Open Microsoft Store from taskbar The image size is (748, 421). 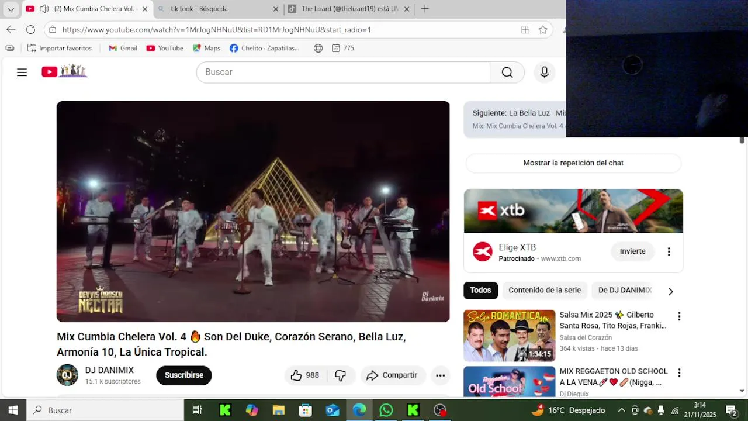[x=305, y=410]
